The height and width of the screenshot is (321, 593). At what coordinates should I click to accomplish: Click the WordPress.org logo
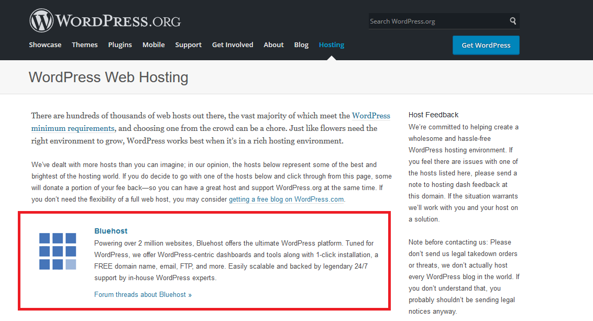105,20
